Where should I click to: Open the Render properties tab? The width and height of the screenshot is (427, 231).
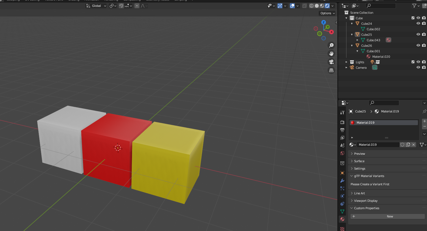click(x=342, y=122)
